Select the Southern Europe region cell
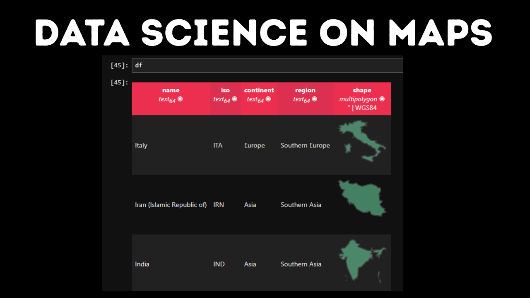The width and height of the screenshot is (530, 298). pos(305,145)
